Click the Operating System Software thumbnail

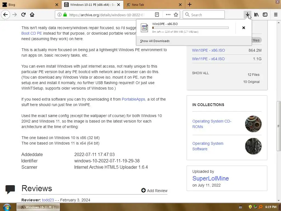pos(253,146)
